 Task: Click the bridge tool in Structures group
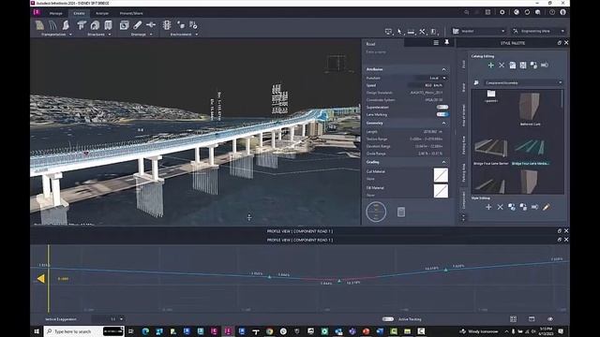click(x=82, y=25)
